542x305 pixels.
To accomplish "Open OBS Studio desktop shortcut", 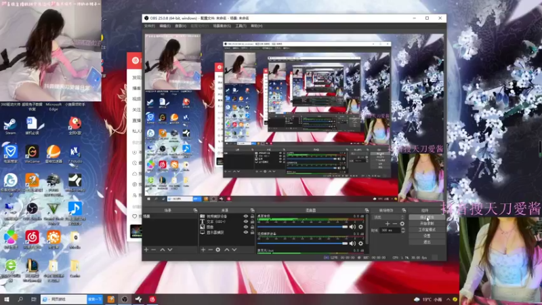I will 32,211.
